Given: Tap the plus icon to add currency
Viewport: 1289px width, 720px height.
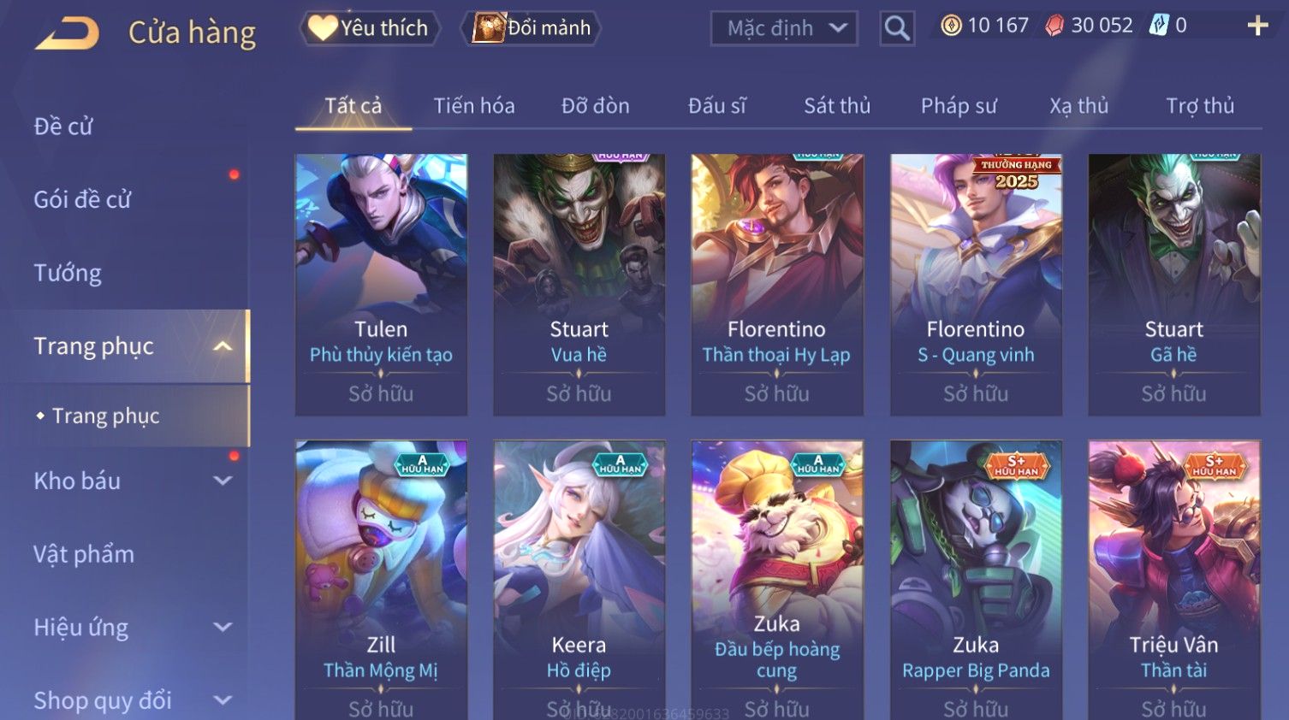Looking at the screenshot, I should 1257,26.
